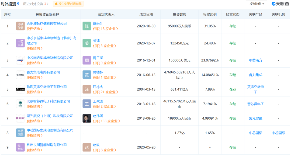Expand 股权结构 under 紫光展锐（上海）科技有限公司
291x156 pixels.
pyautogui.click(x=34, y=121)
